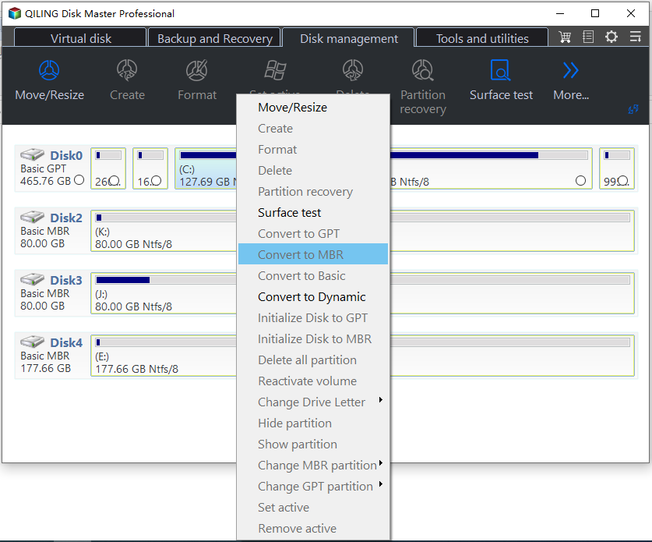Choose Show partition menu entry
This screenshot has height=542, width=652.
(313, 445)
